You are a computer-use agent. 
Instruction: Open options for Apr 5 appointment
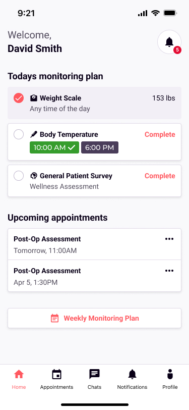[169, 271]
